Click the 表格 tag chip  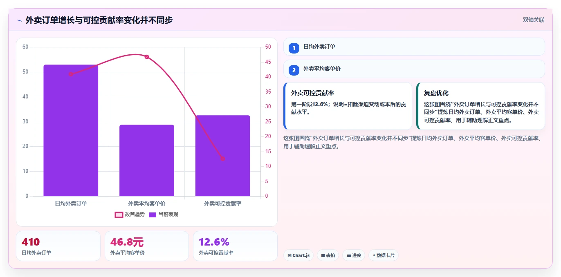click(328, 255)
